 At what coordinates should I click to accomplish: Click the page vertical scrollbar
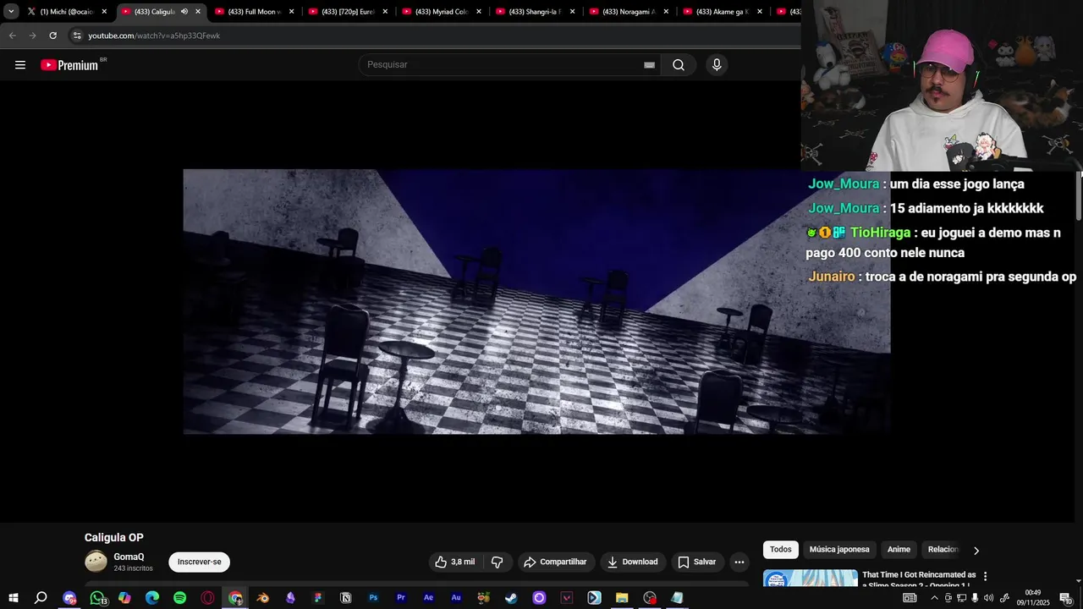[x=1079, y=196]
